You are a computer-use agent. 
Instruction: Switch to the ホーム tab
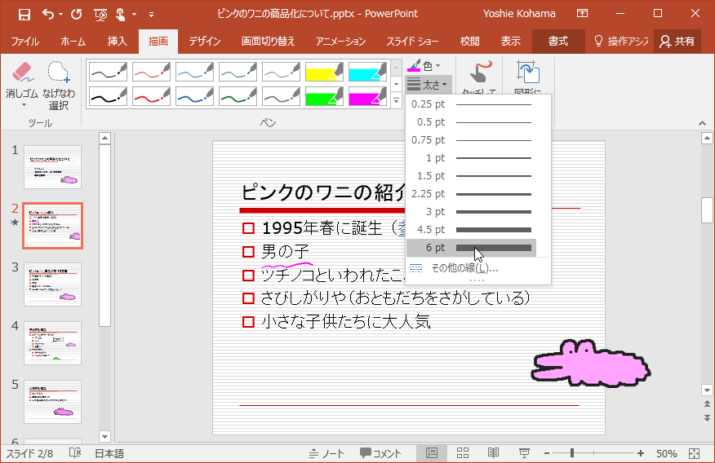point(73,42)
